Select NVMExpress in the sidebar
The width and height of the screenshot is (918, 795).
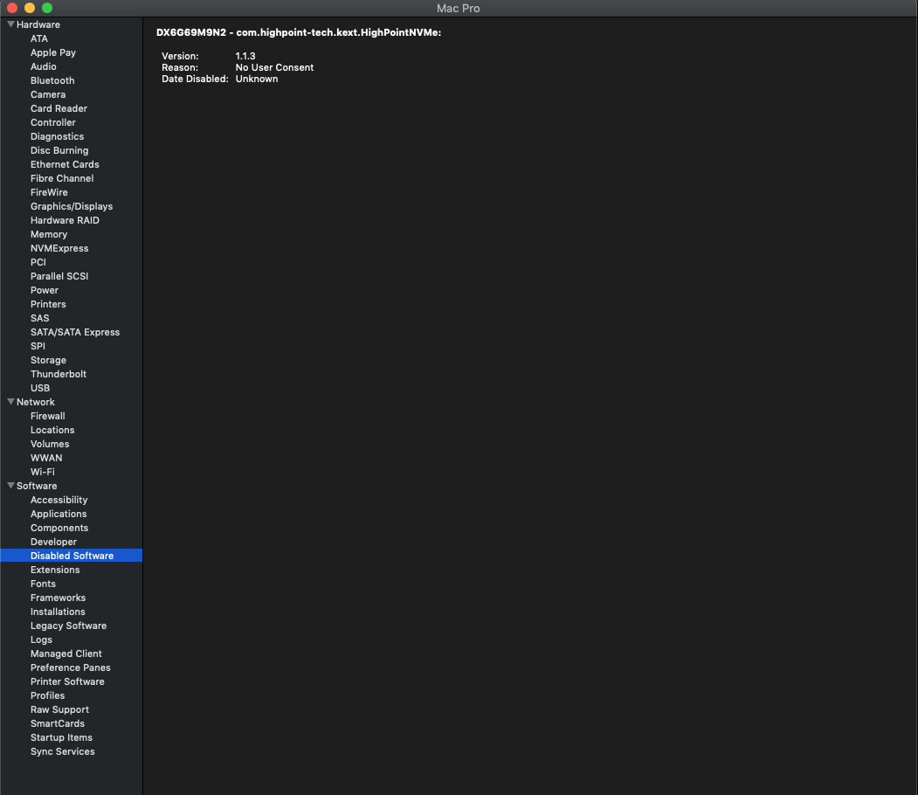tap(59, 248)
